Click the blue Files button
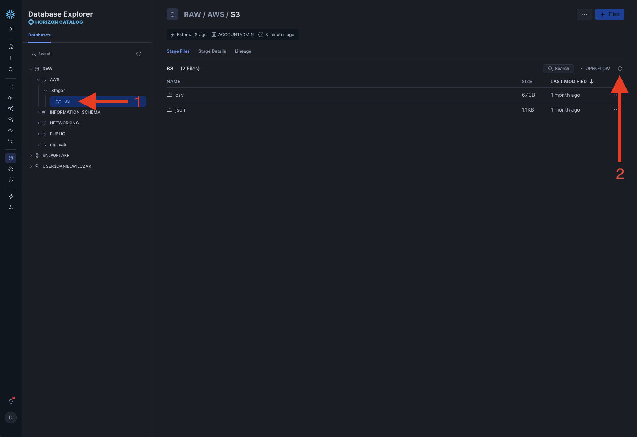 point(609,14)
